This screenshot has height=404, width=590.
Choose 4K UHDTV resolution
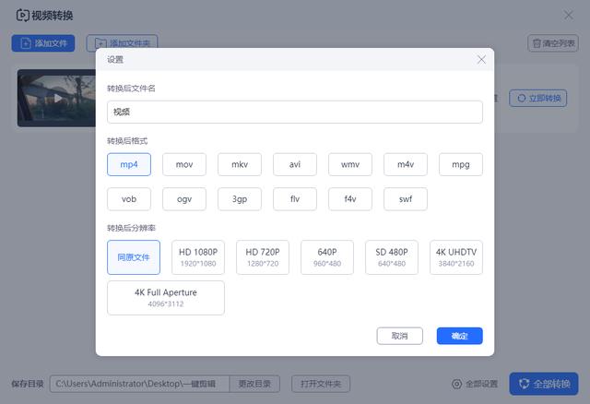[456, 257]
